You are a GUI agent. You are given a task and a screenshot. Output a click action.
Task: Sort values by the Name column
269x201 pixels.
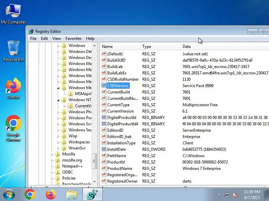[120, 47]
